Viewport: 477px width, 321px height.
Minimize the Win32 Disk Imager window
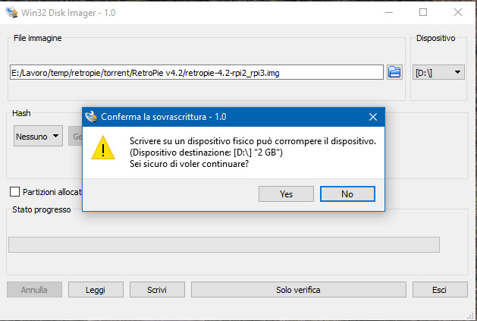(x=388, y=12)
